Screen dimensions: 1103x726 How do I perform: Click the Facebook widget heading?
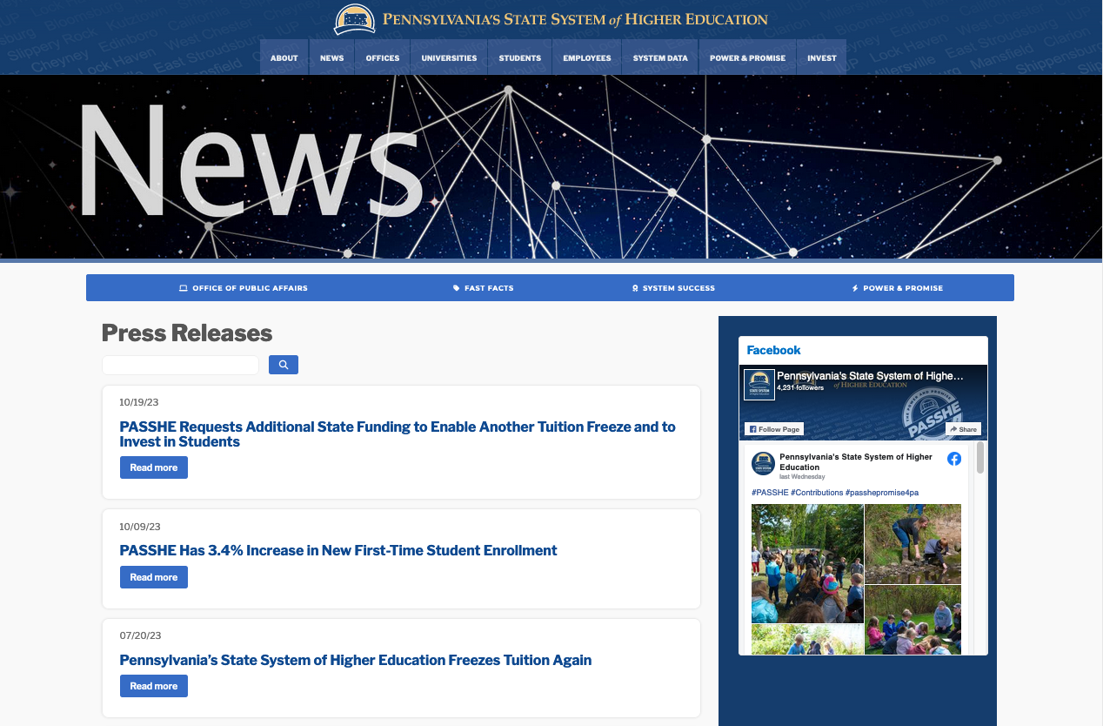[x=774, y=350]
